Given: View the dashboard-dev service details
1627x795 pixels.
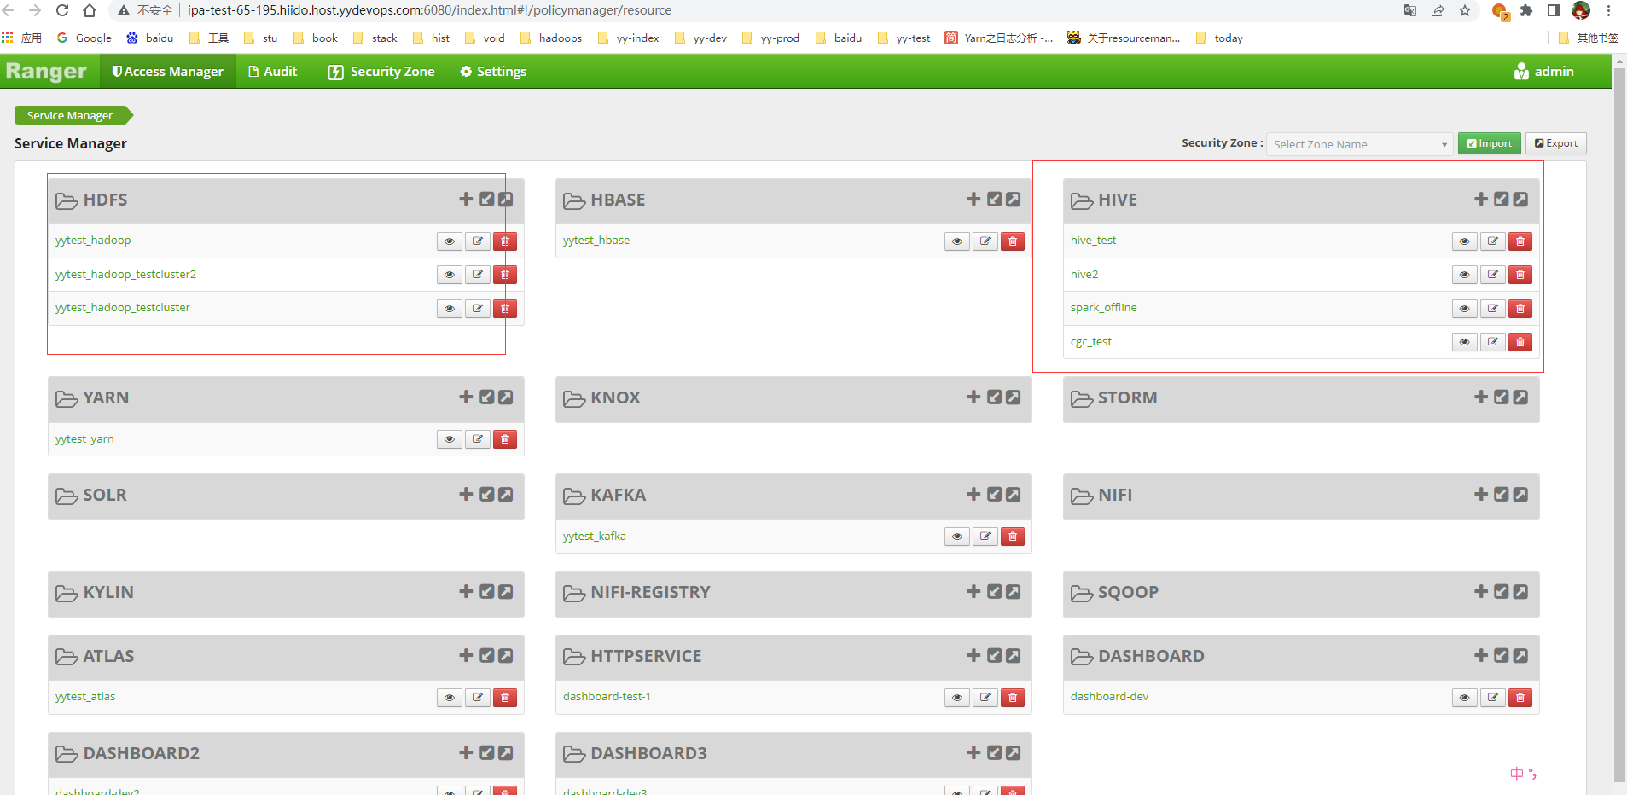Looking at the screenshot, I should tap(1464, 698).
